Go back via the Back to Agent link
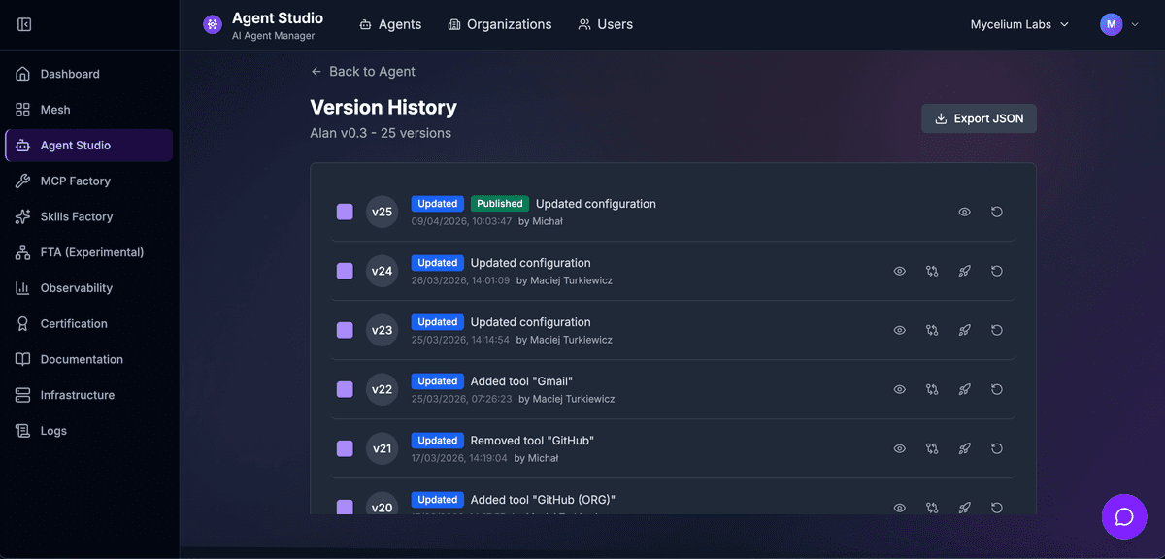Screen dimensions: 1165x559 [364, 71]
